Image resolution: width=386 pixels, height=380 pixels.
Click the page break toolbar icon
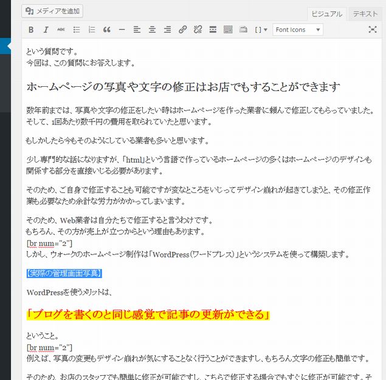[x=243, y=30]
